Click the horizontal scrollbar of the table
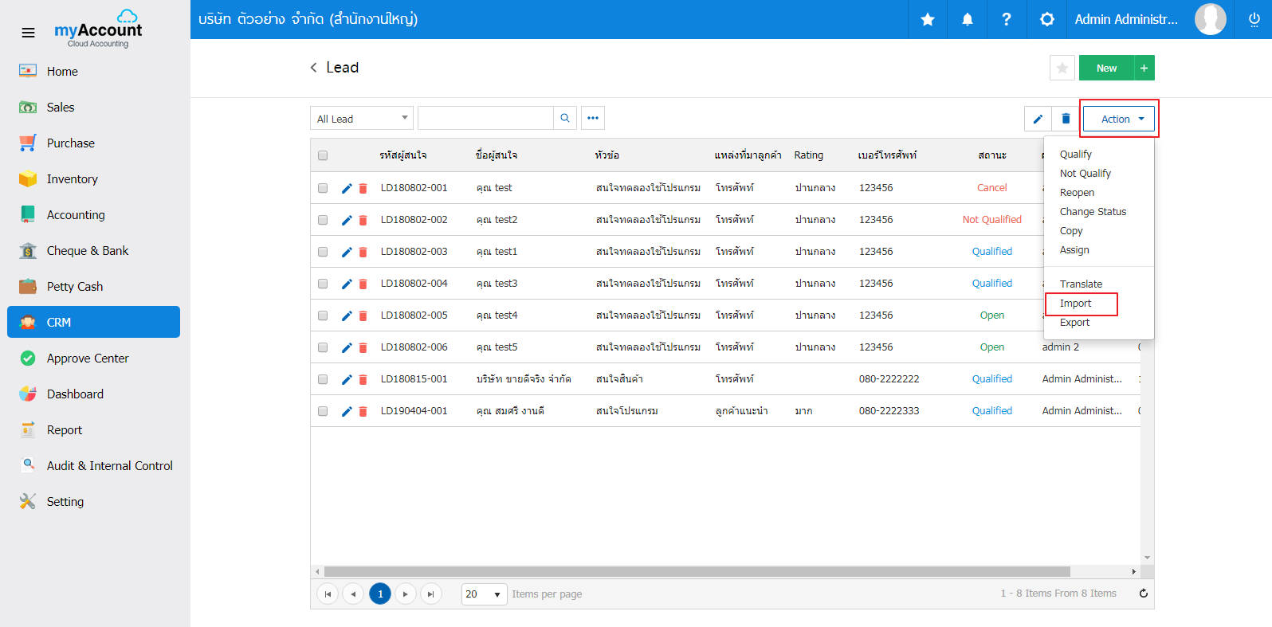This screenshot has width=1272, height=627. click(x=697, y=571)
